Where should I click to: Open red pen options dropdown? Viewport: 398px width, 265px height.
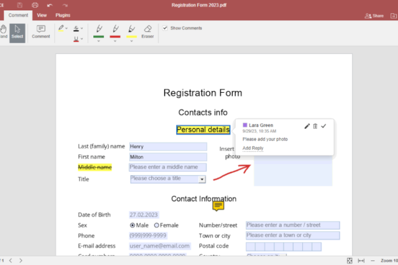pyautogui.click(x=115, y=41)
